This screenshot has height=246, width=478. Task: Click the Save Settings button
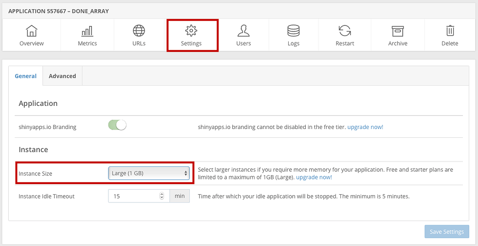point(447,232)
